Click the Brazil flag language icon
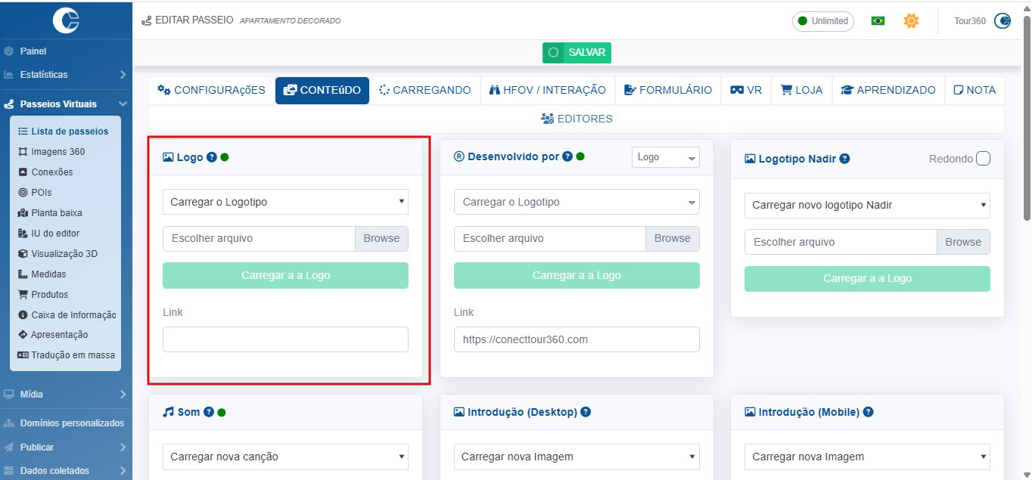This screenshot has width=1032, height=480. (878, 21)
